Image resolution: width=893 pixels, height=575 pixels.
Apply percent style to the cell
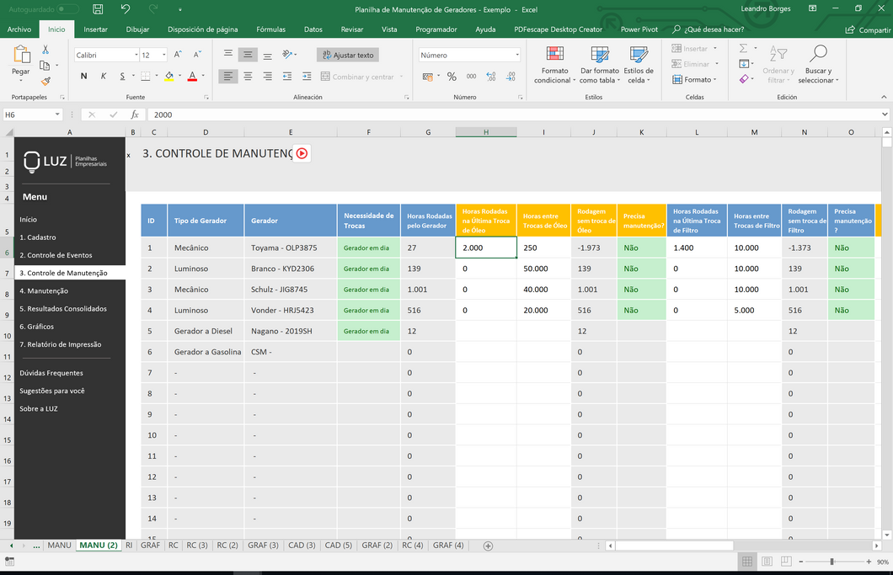tap(452, 77)
